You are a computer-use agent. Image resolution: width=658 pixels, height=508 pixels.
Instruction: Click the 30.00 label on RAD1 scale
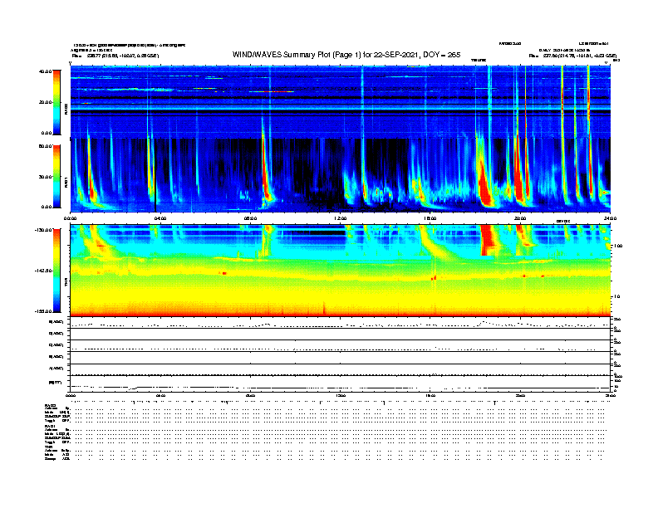[x=45, y=177]
